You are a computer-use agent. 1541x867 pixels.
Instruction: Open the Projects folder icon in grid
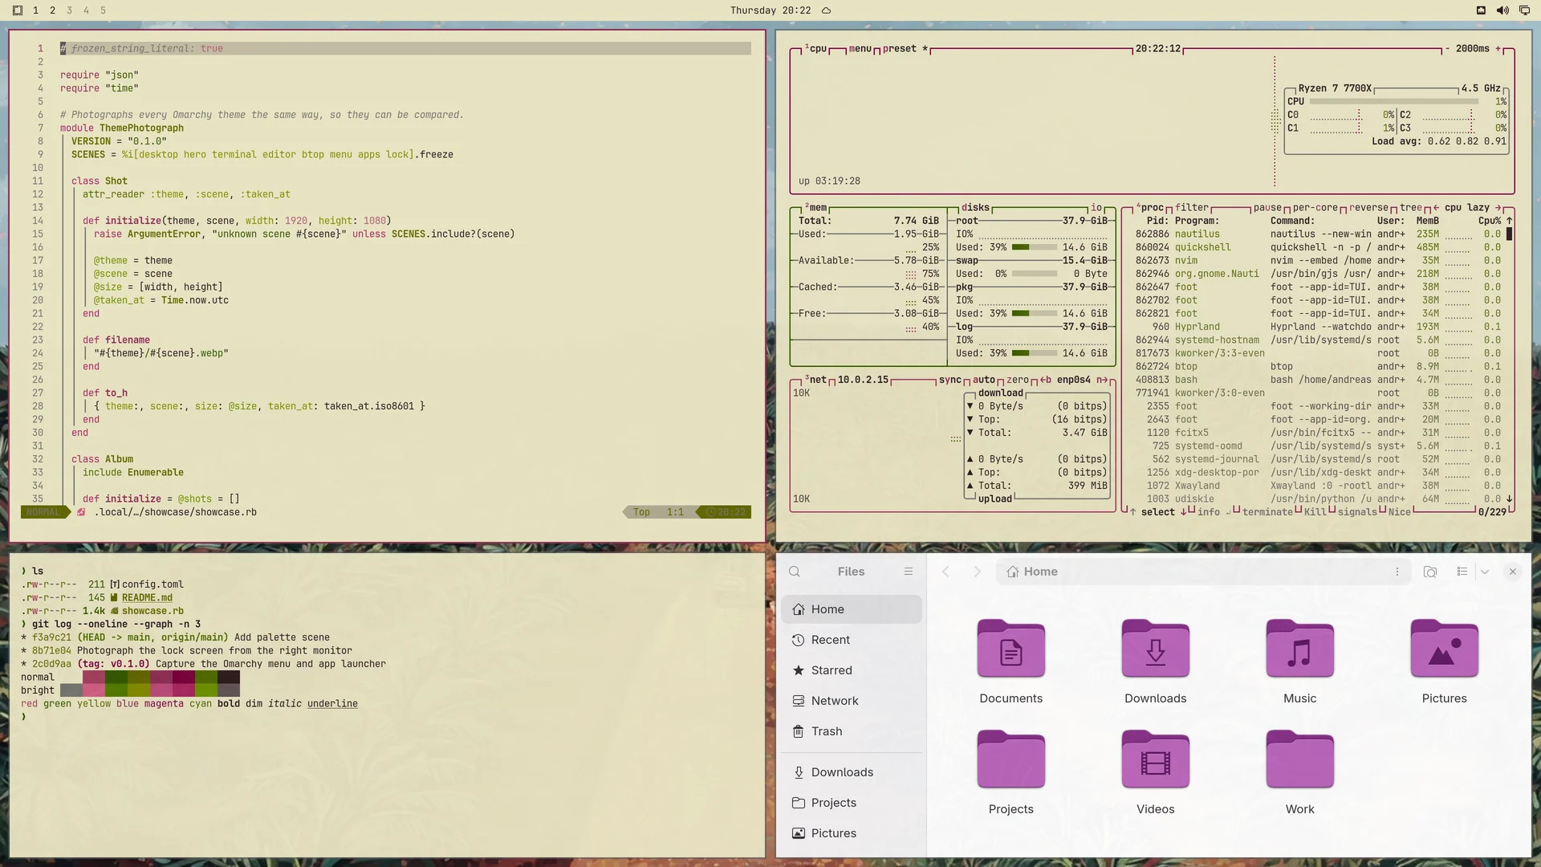1010,759
